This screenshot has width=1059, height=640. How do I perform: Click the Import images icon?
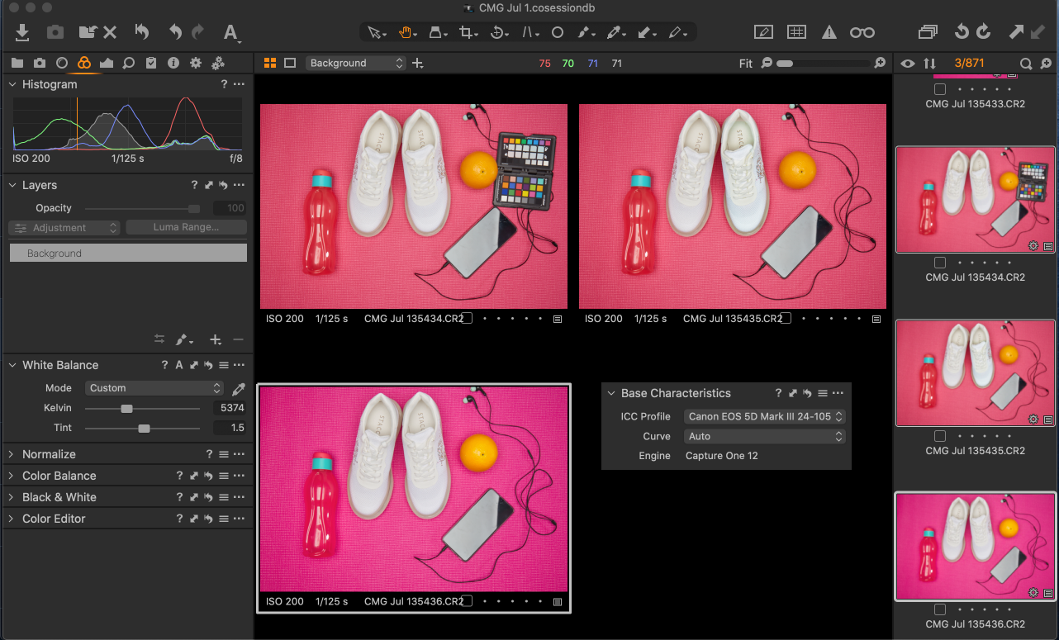pos(22,32)
